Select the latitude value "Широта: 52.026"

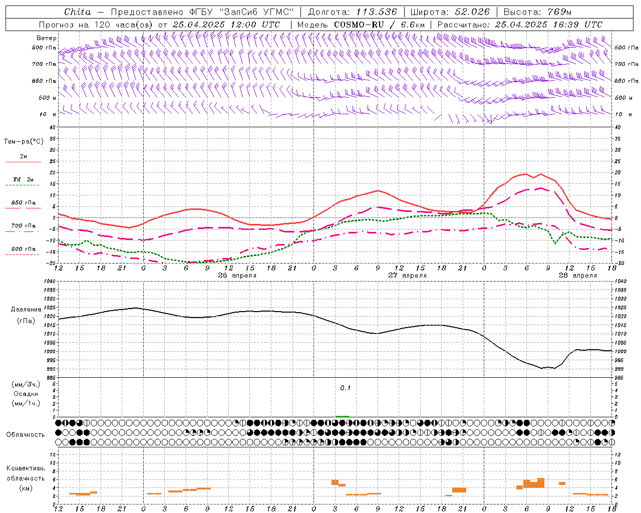tap(450, 12)
